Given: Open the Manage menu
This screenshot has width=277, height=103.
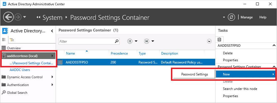Looking at the screenshot, I should pos(247,17).
